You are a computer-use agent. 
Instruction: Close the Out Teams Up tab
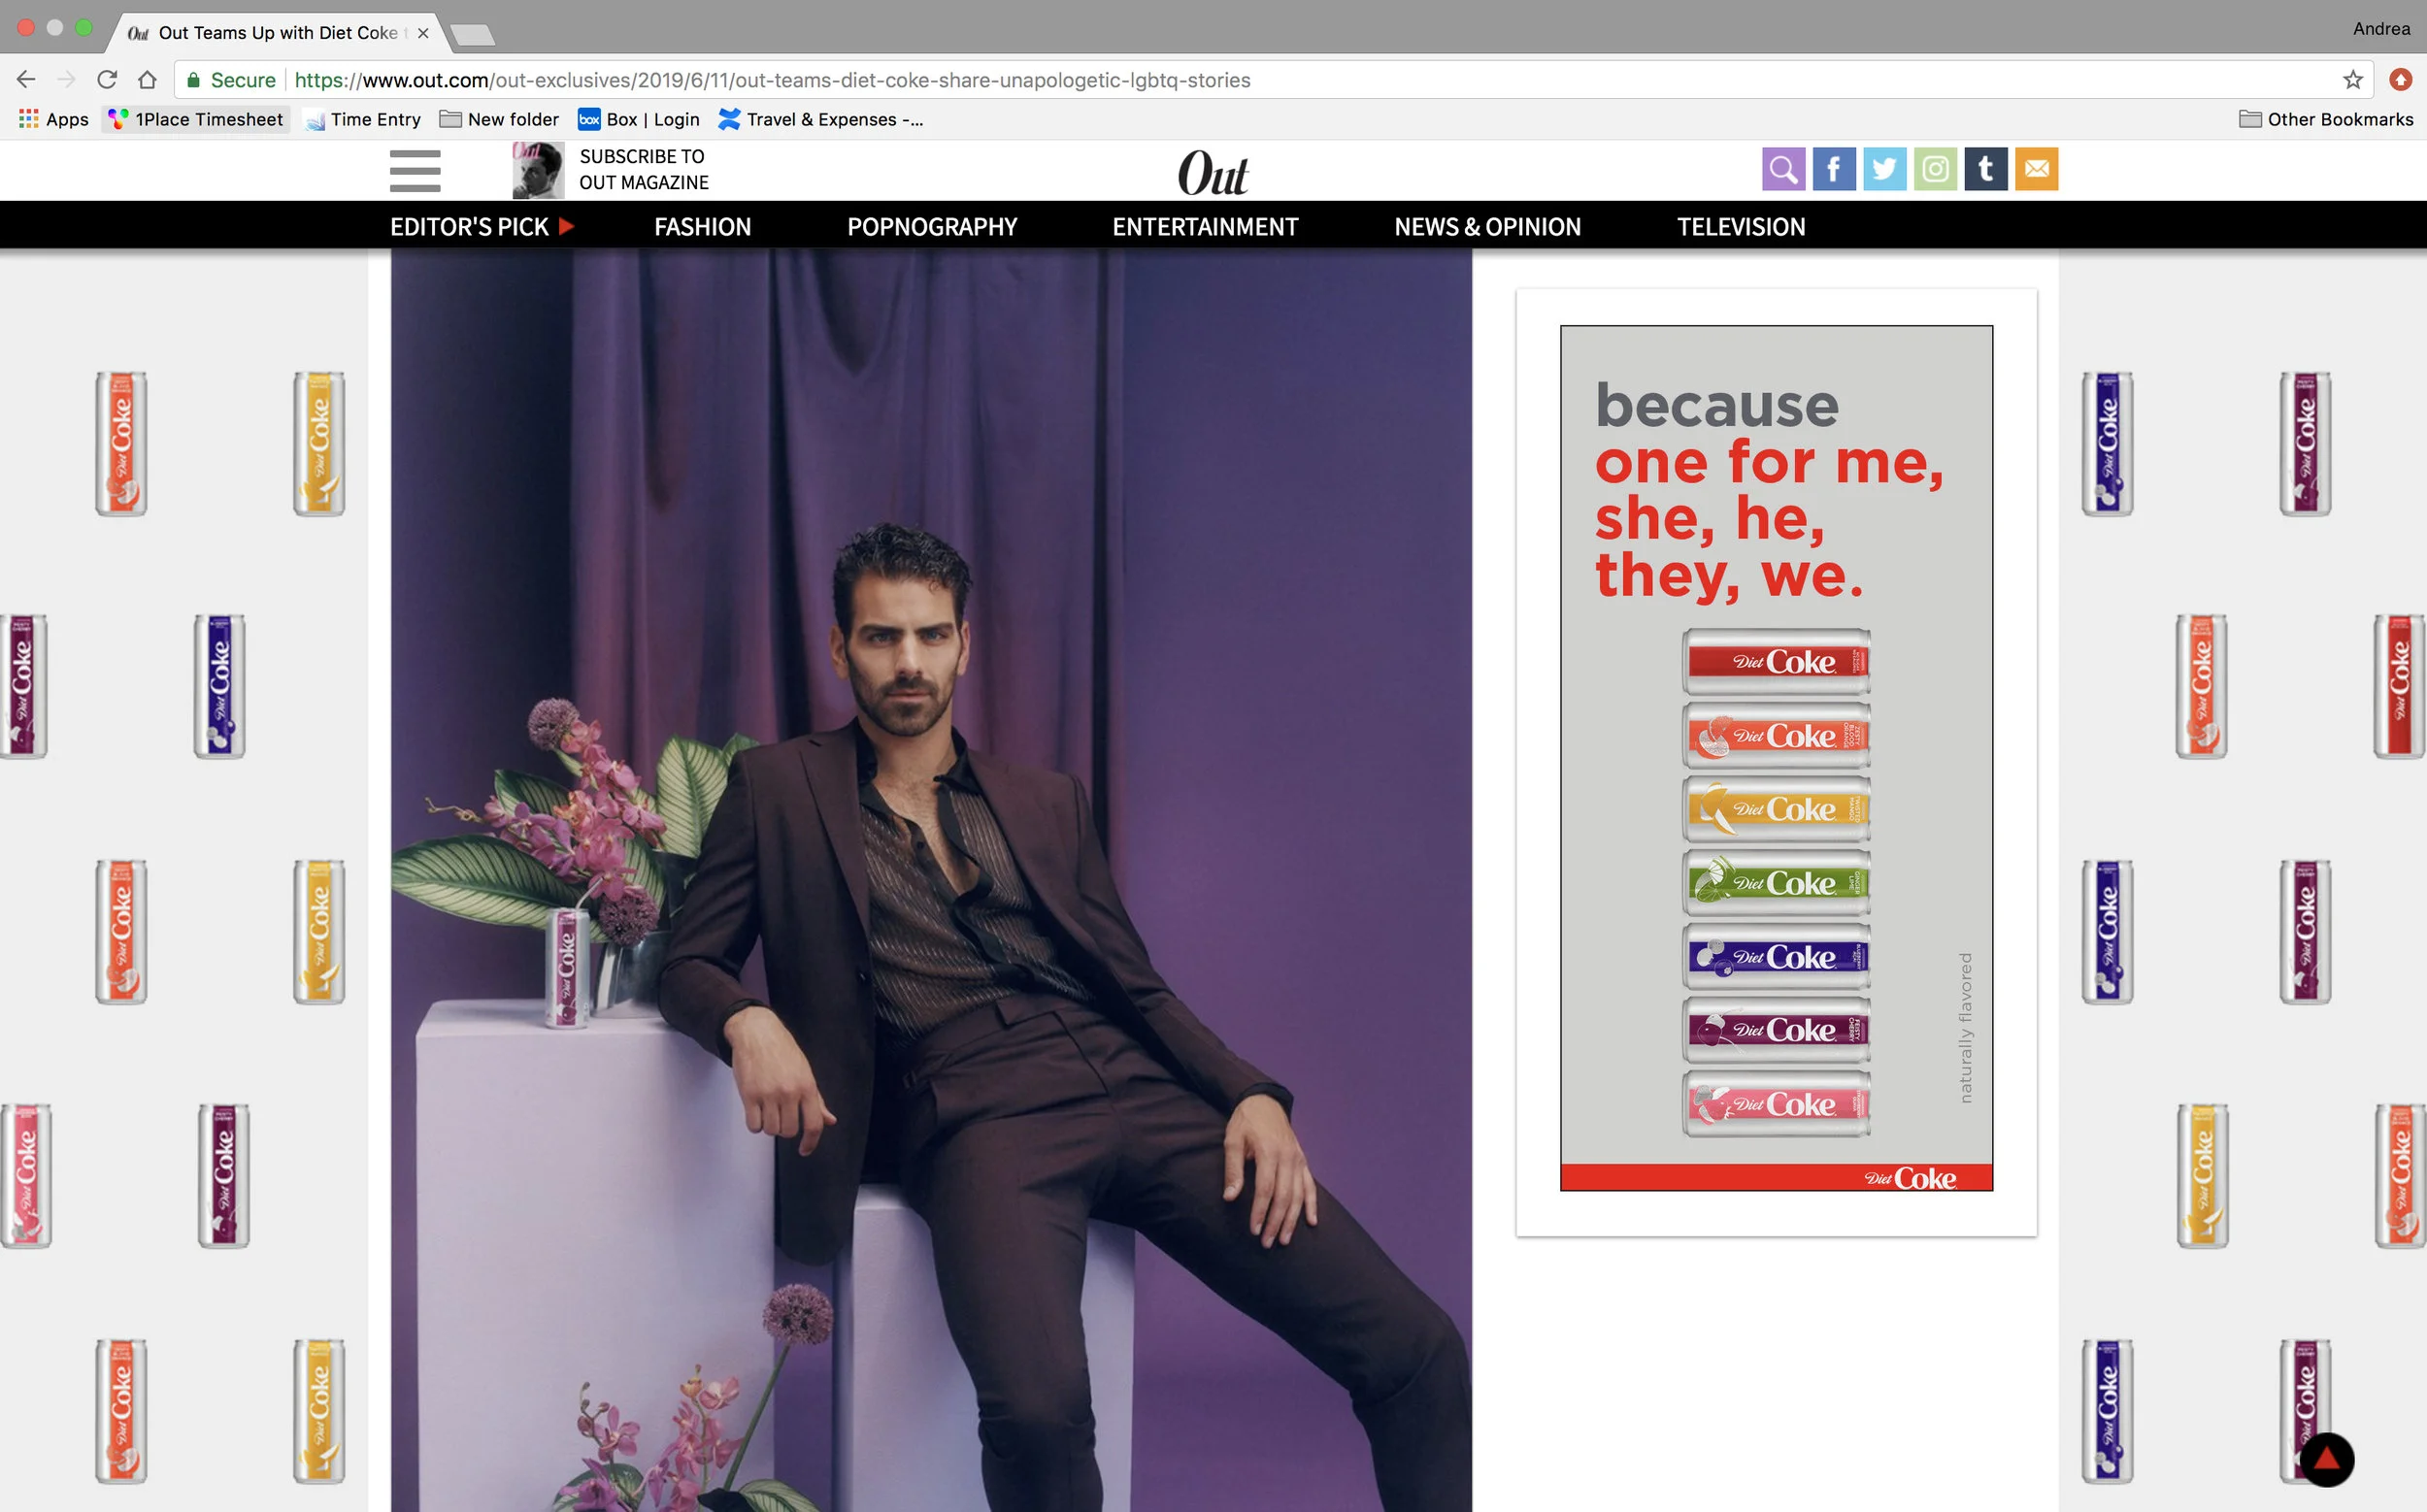423,33
